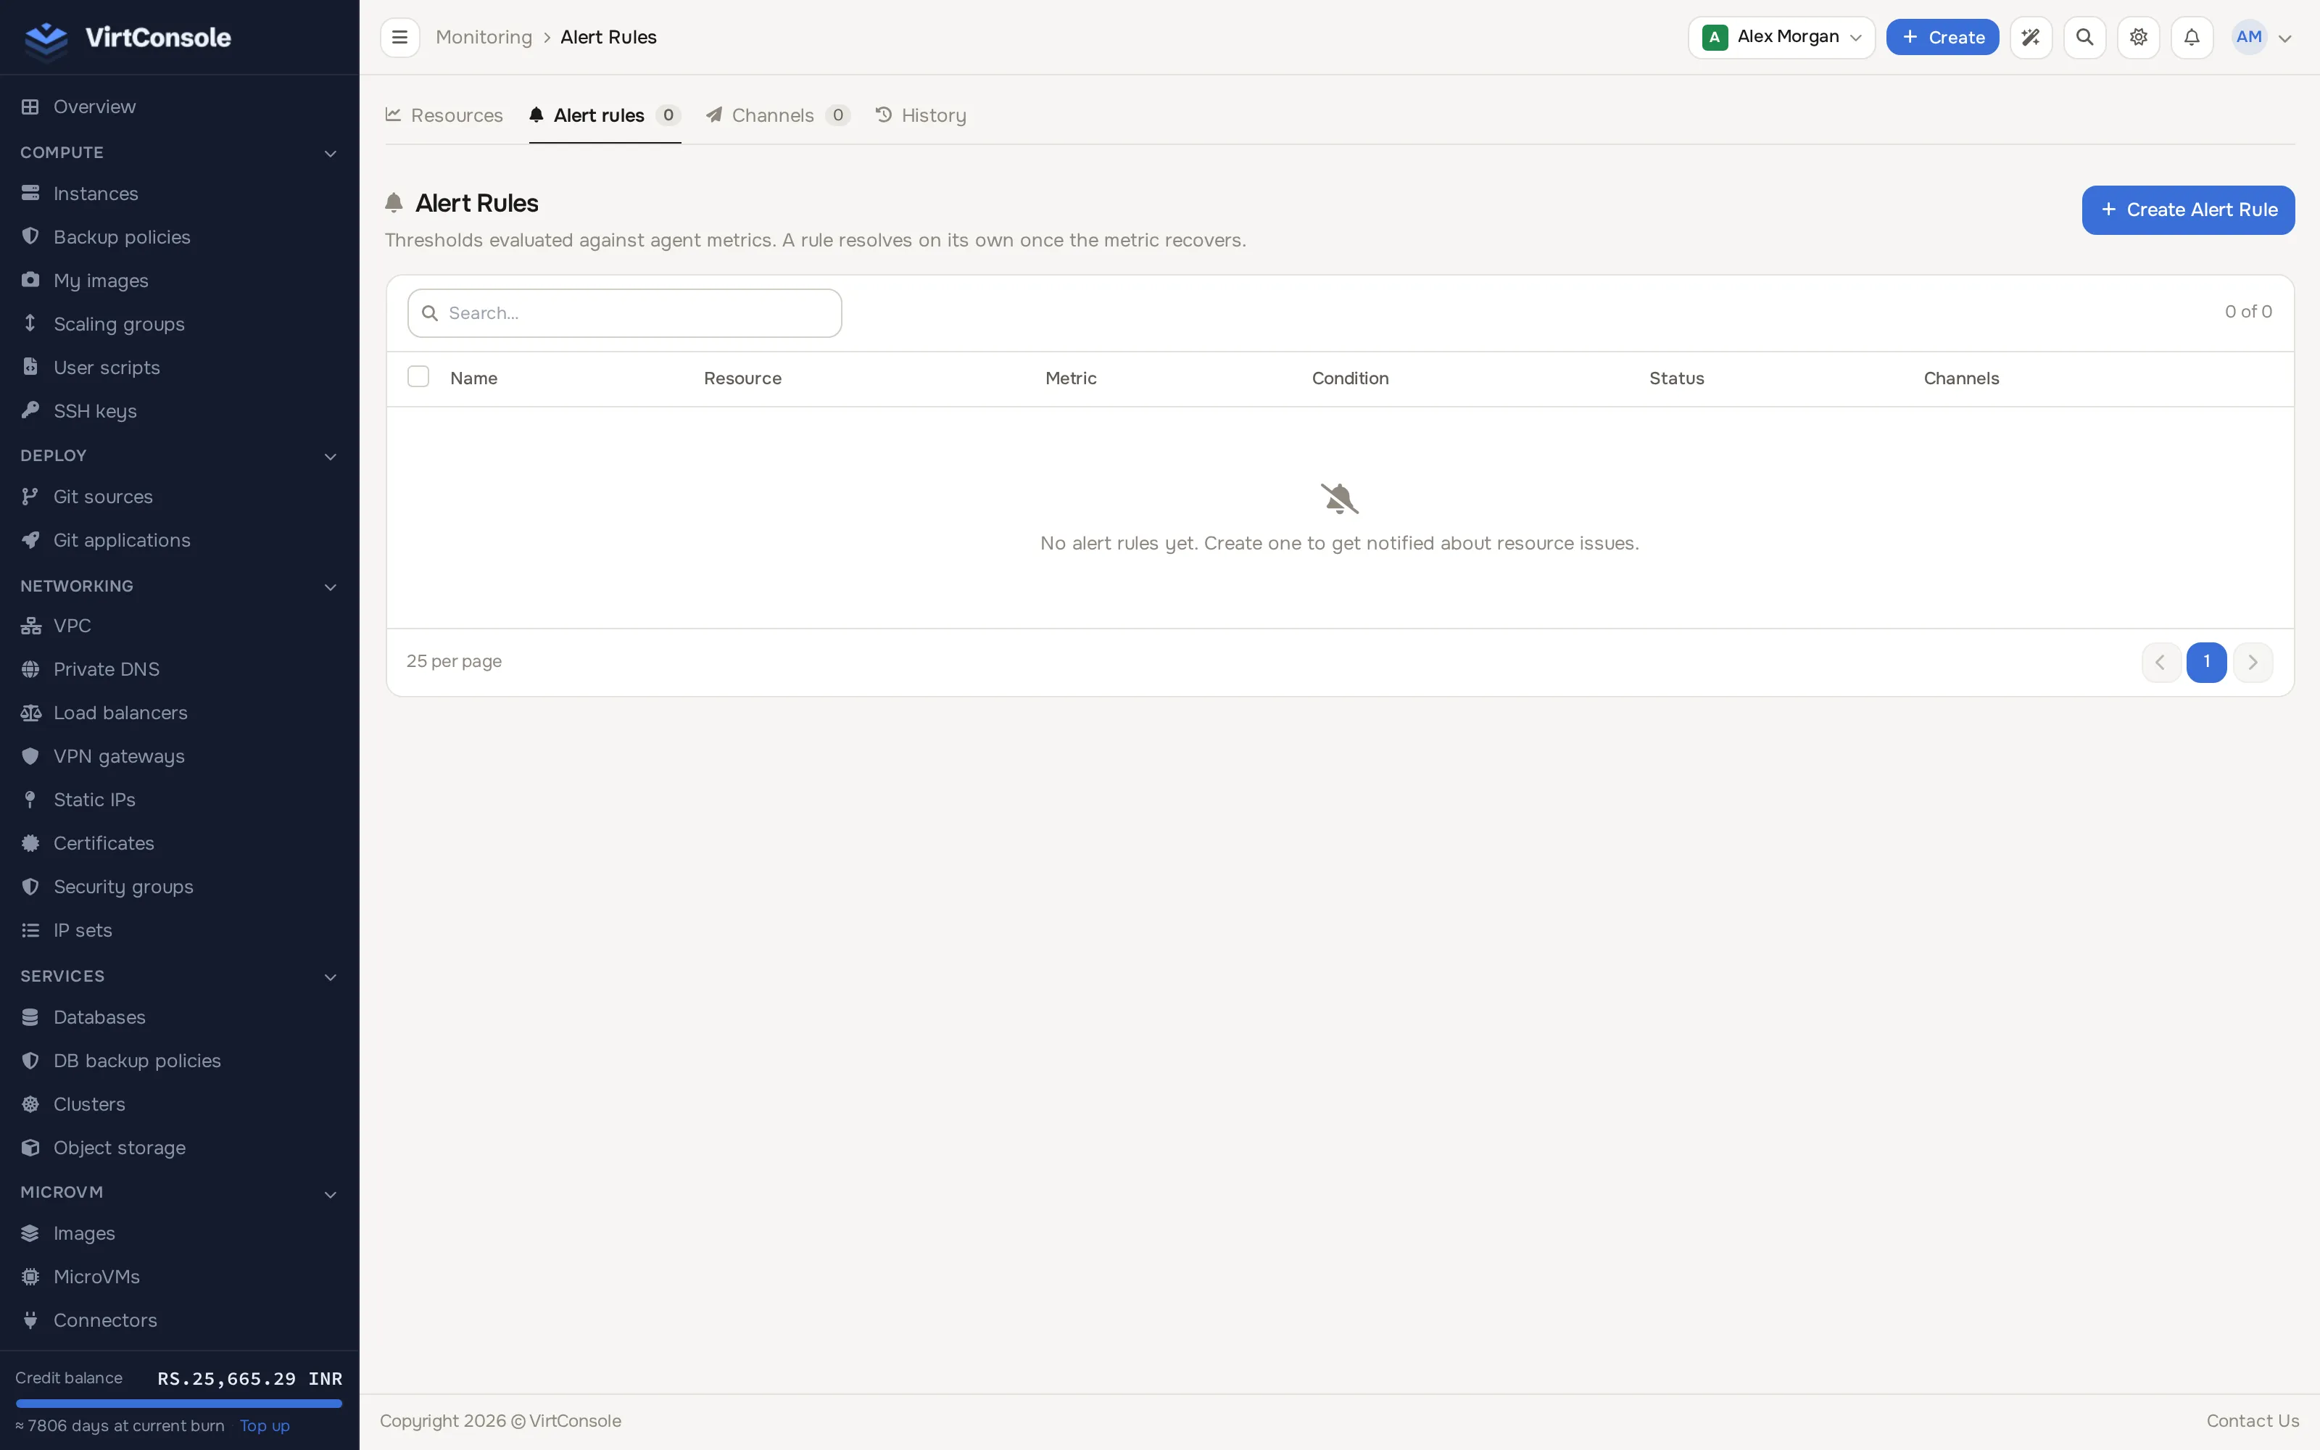The height and width of the screenshot is (1450, 2320).
Task: Focus the alert rules Search field
Action: pyautogui.click(x=625, y=314)
